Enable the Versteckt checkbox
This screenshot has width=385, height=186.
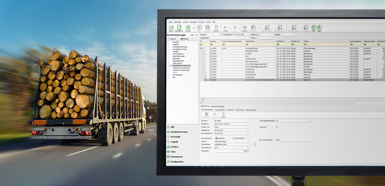(276, 127)
